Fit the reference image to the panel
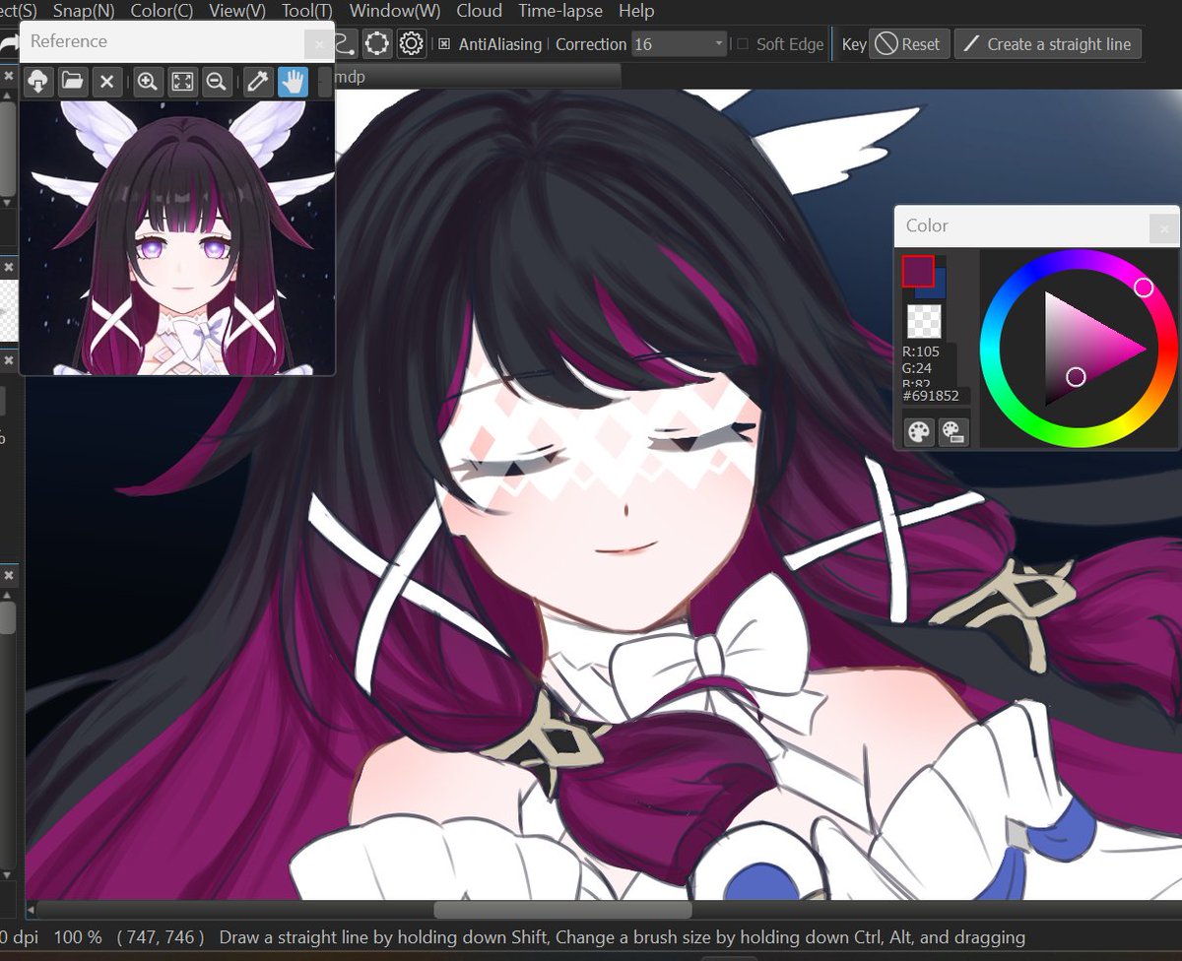 182,82
